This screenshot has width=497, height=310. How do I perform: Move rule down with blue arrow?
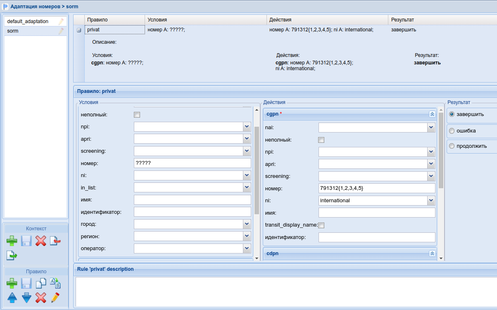(x=26, y=298)
